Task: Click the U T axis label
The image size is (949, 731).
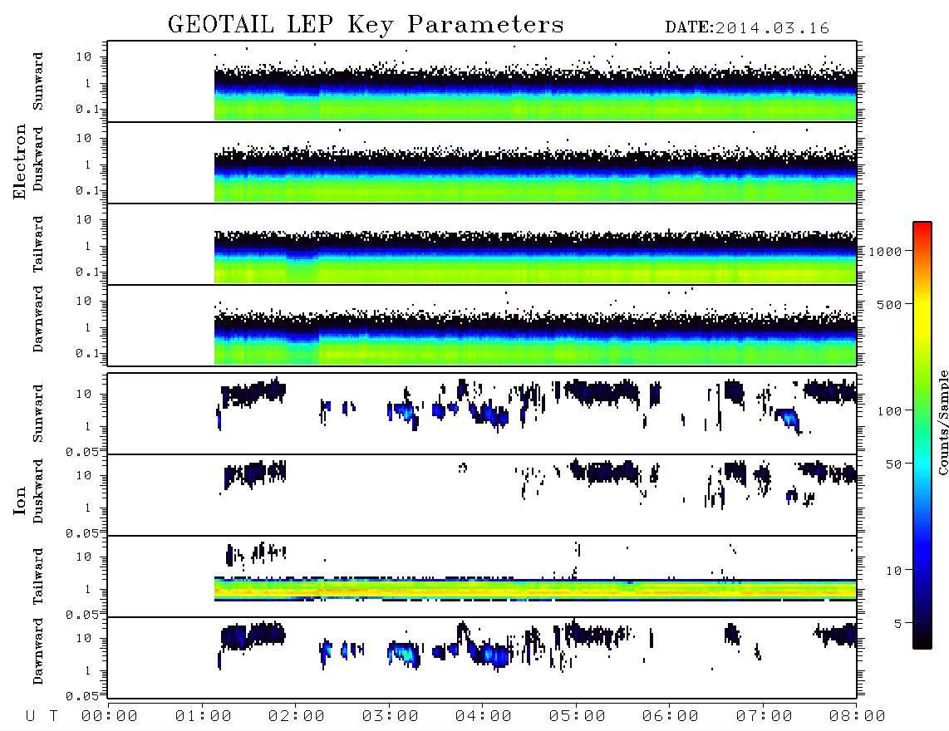Action: click(x=42, y=717)
